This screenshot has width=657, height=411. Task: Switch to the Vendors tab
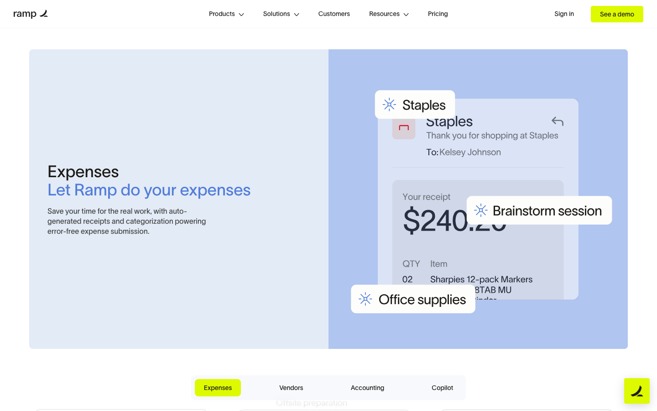(291, 388)
